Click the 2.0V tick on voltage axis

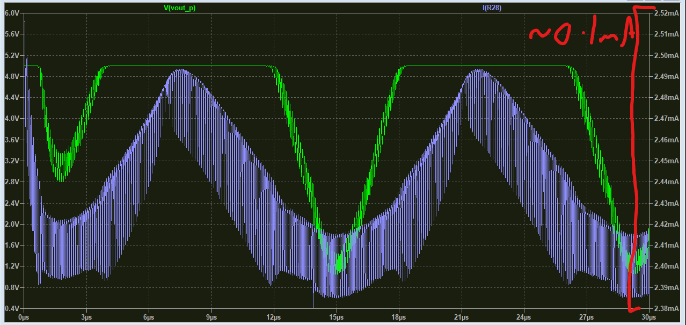click(x=11, y=225)
